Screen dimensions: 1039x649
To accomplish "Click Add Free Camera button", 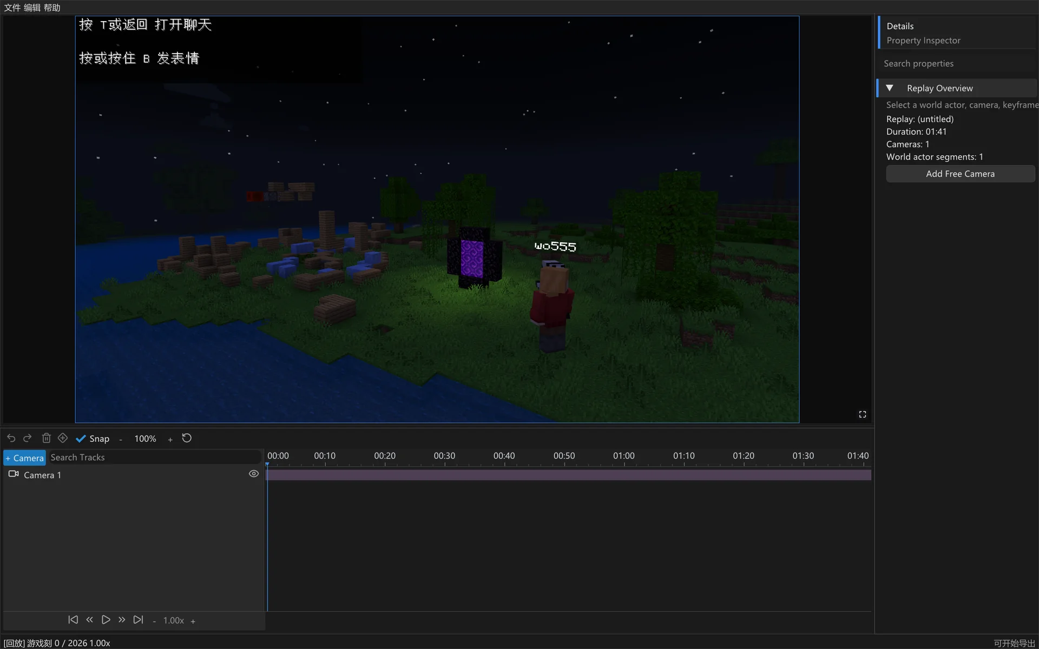I will (x=961, y=174).
